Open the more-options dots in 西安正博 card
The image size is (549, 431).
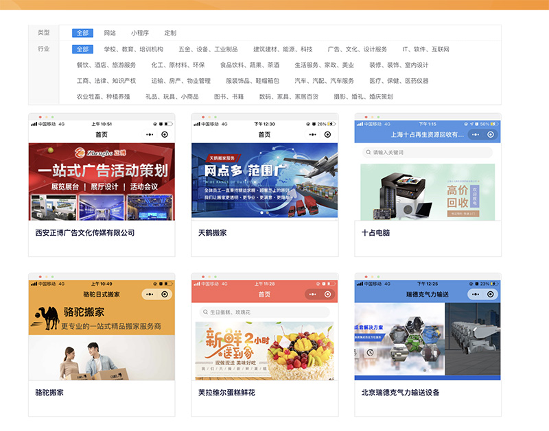[x=150, y=134]
